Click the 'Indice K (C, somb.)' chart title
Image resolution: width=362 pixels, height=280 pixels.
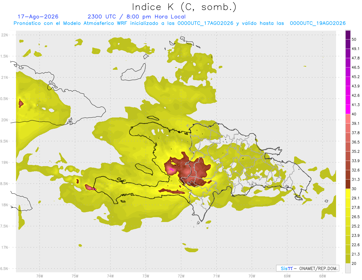(184, 7)
